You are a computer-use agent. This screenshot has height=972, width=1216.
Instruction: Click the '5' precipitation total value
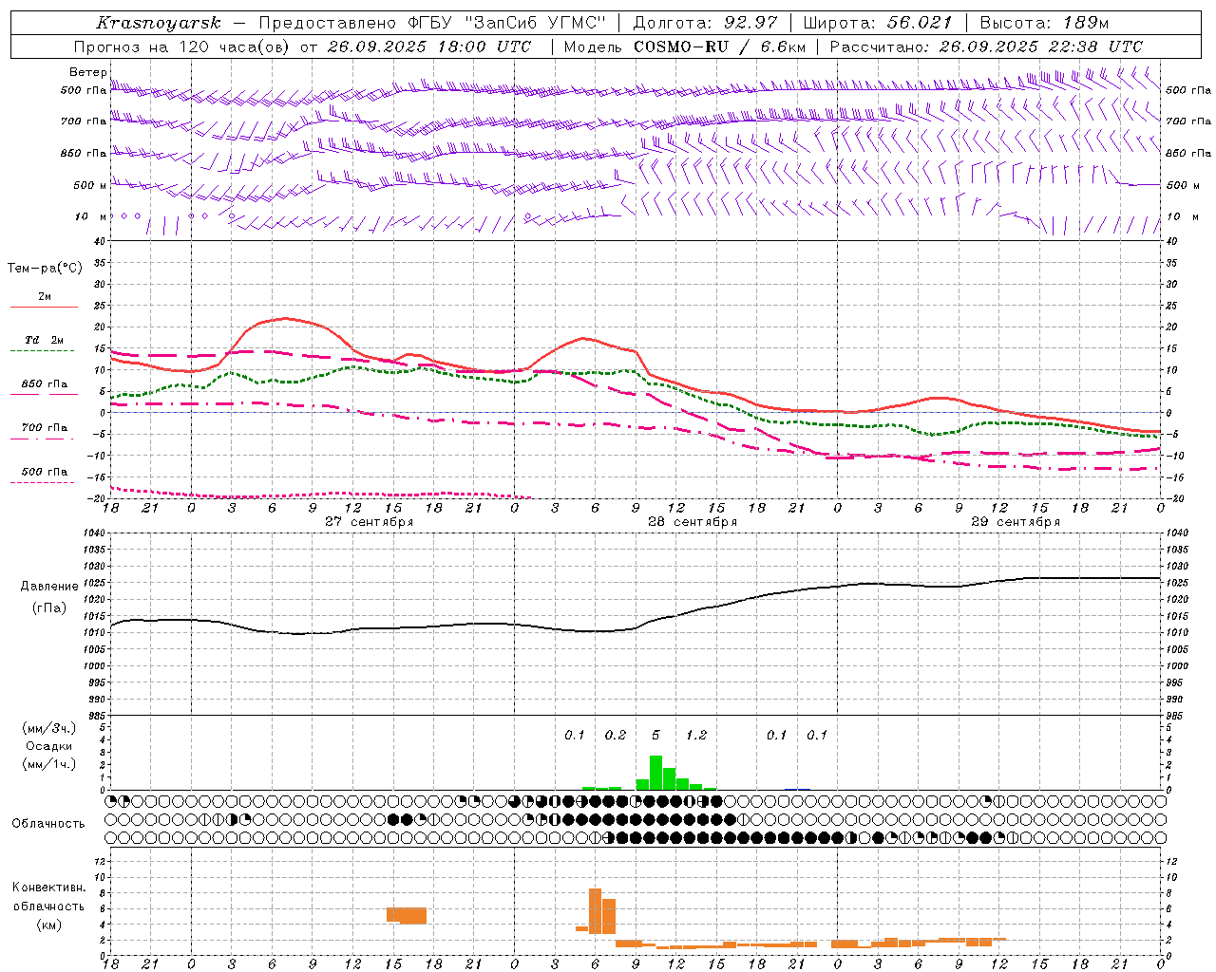click(655, 736)
